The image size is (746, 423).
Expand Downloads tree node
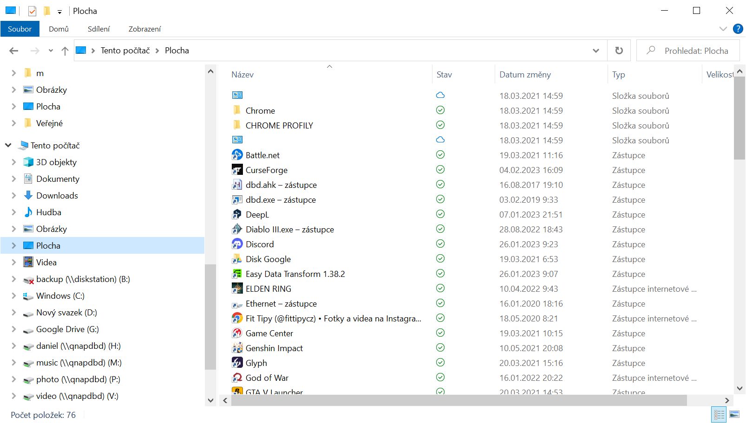pyautogui.click(x=14, y=195)
